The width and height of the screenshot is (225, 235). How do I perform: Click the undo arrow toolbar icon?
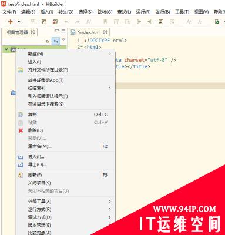tap(66, 22)
